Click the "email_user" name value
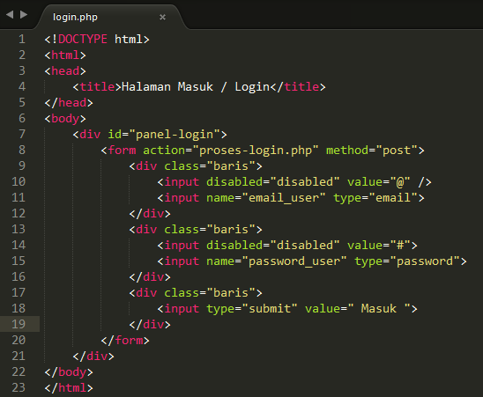 [284, 198]
